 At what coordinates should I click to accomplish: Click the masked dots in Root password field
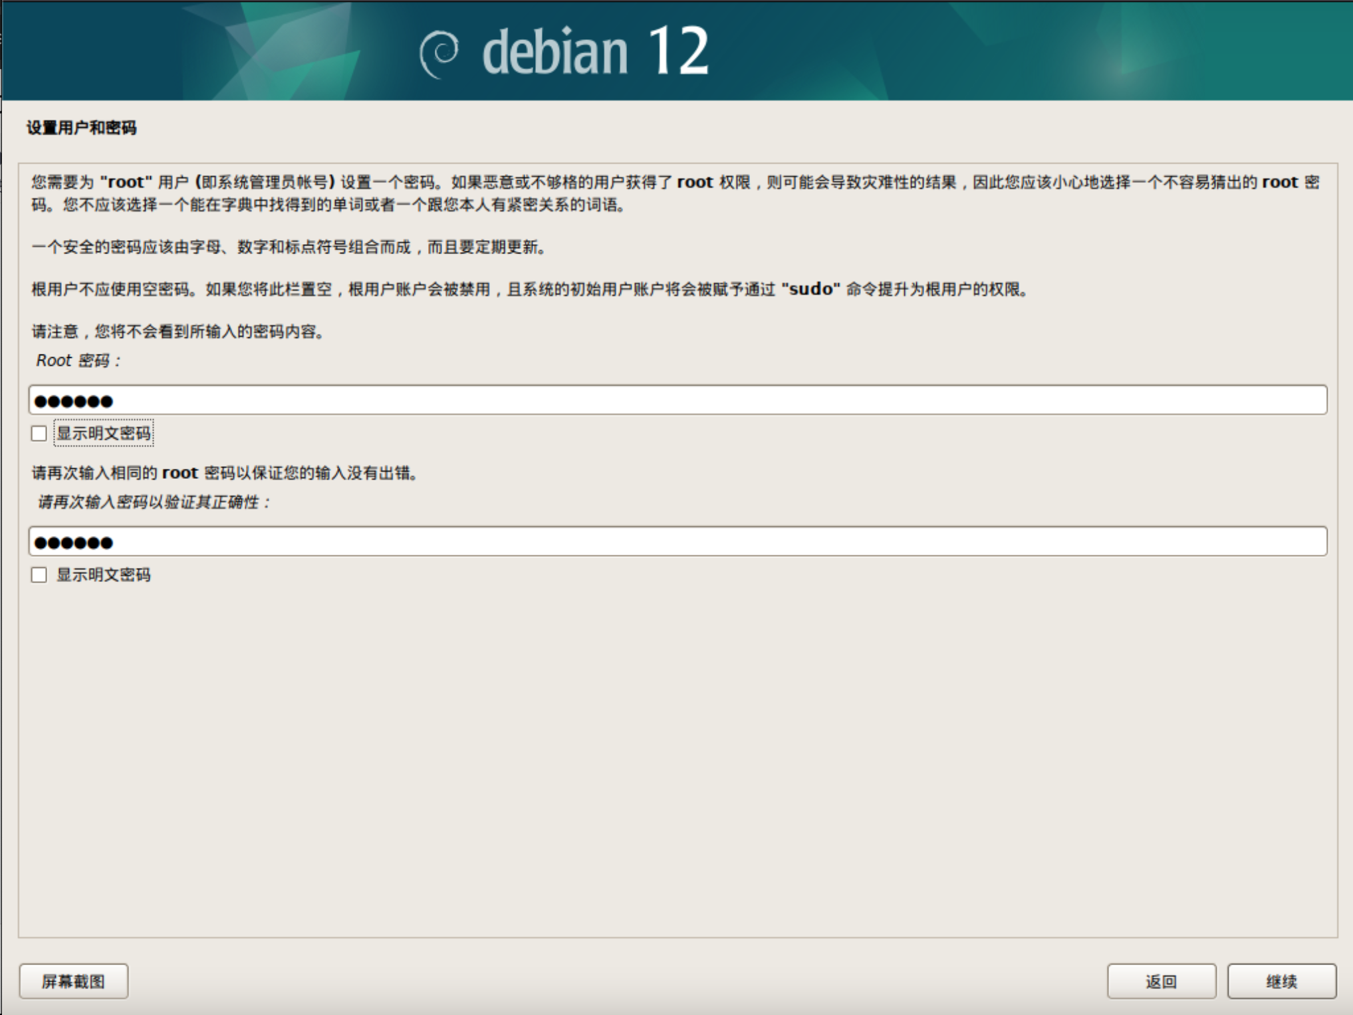pos(74,401)
